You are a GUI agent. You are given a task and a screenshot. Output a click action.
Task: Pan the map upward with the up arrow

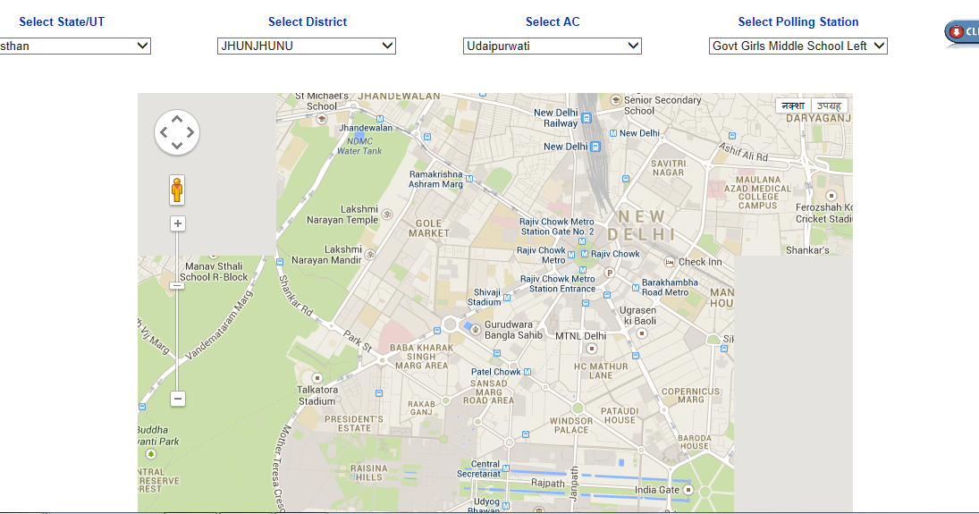pos(177,119)
